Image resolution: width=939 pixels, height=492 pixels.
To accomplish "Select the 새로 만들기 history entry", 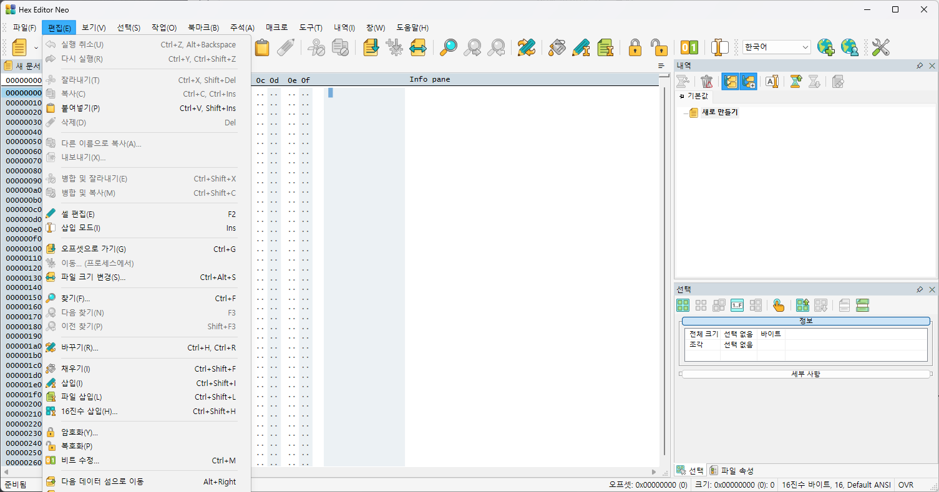I will pos(719,112).
